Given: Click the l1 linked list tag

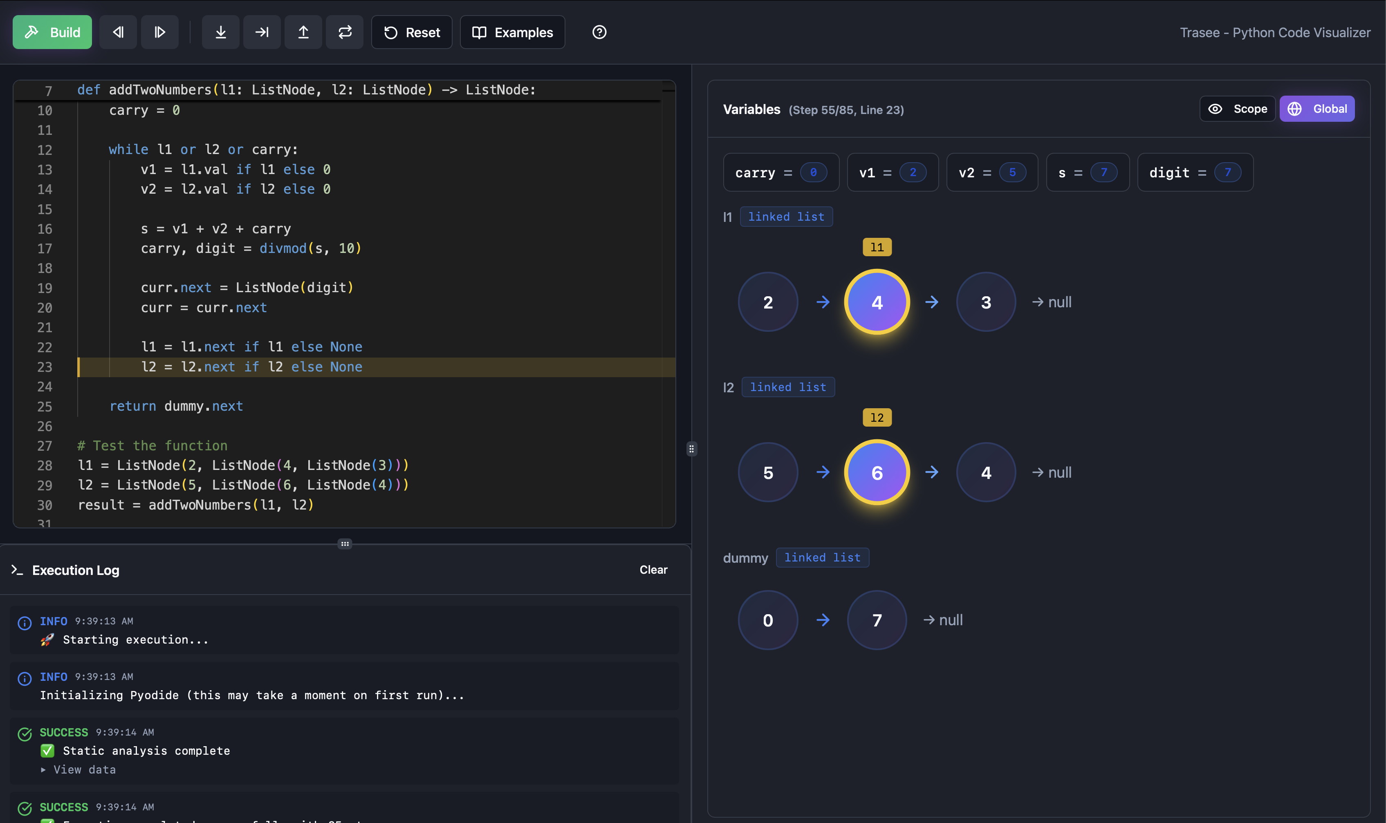Looking at the screenshot, I should [x=786, y=217].
